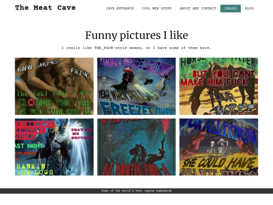Select the highlighted Images tab
Screen dimensions: 273x205
click(x=231, y=9)
